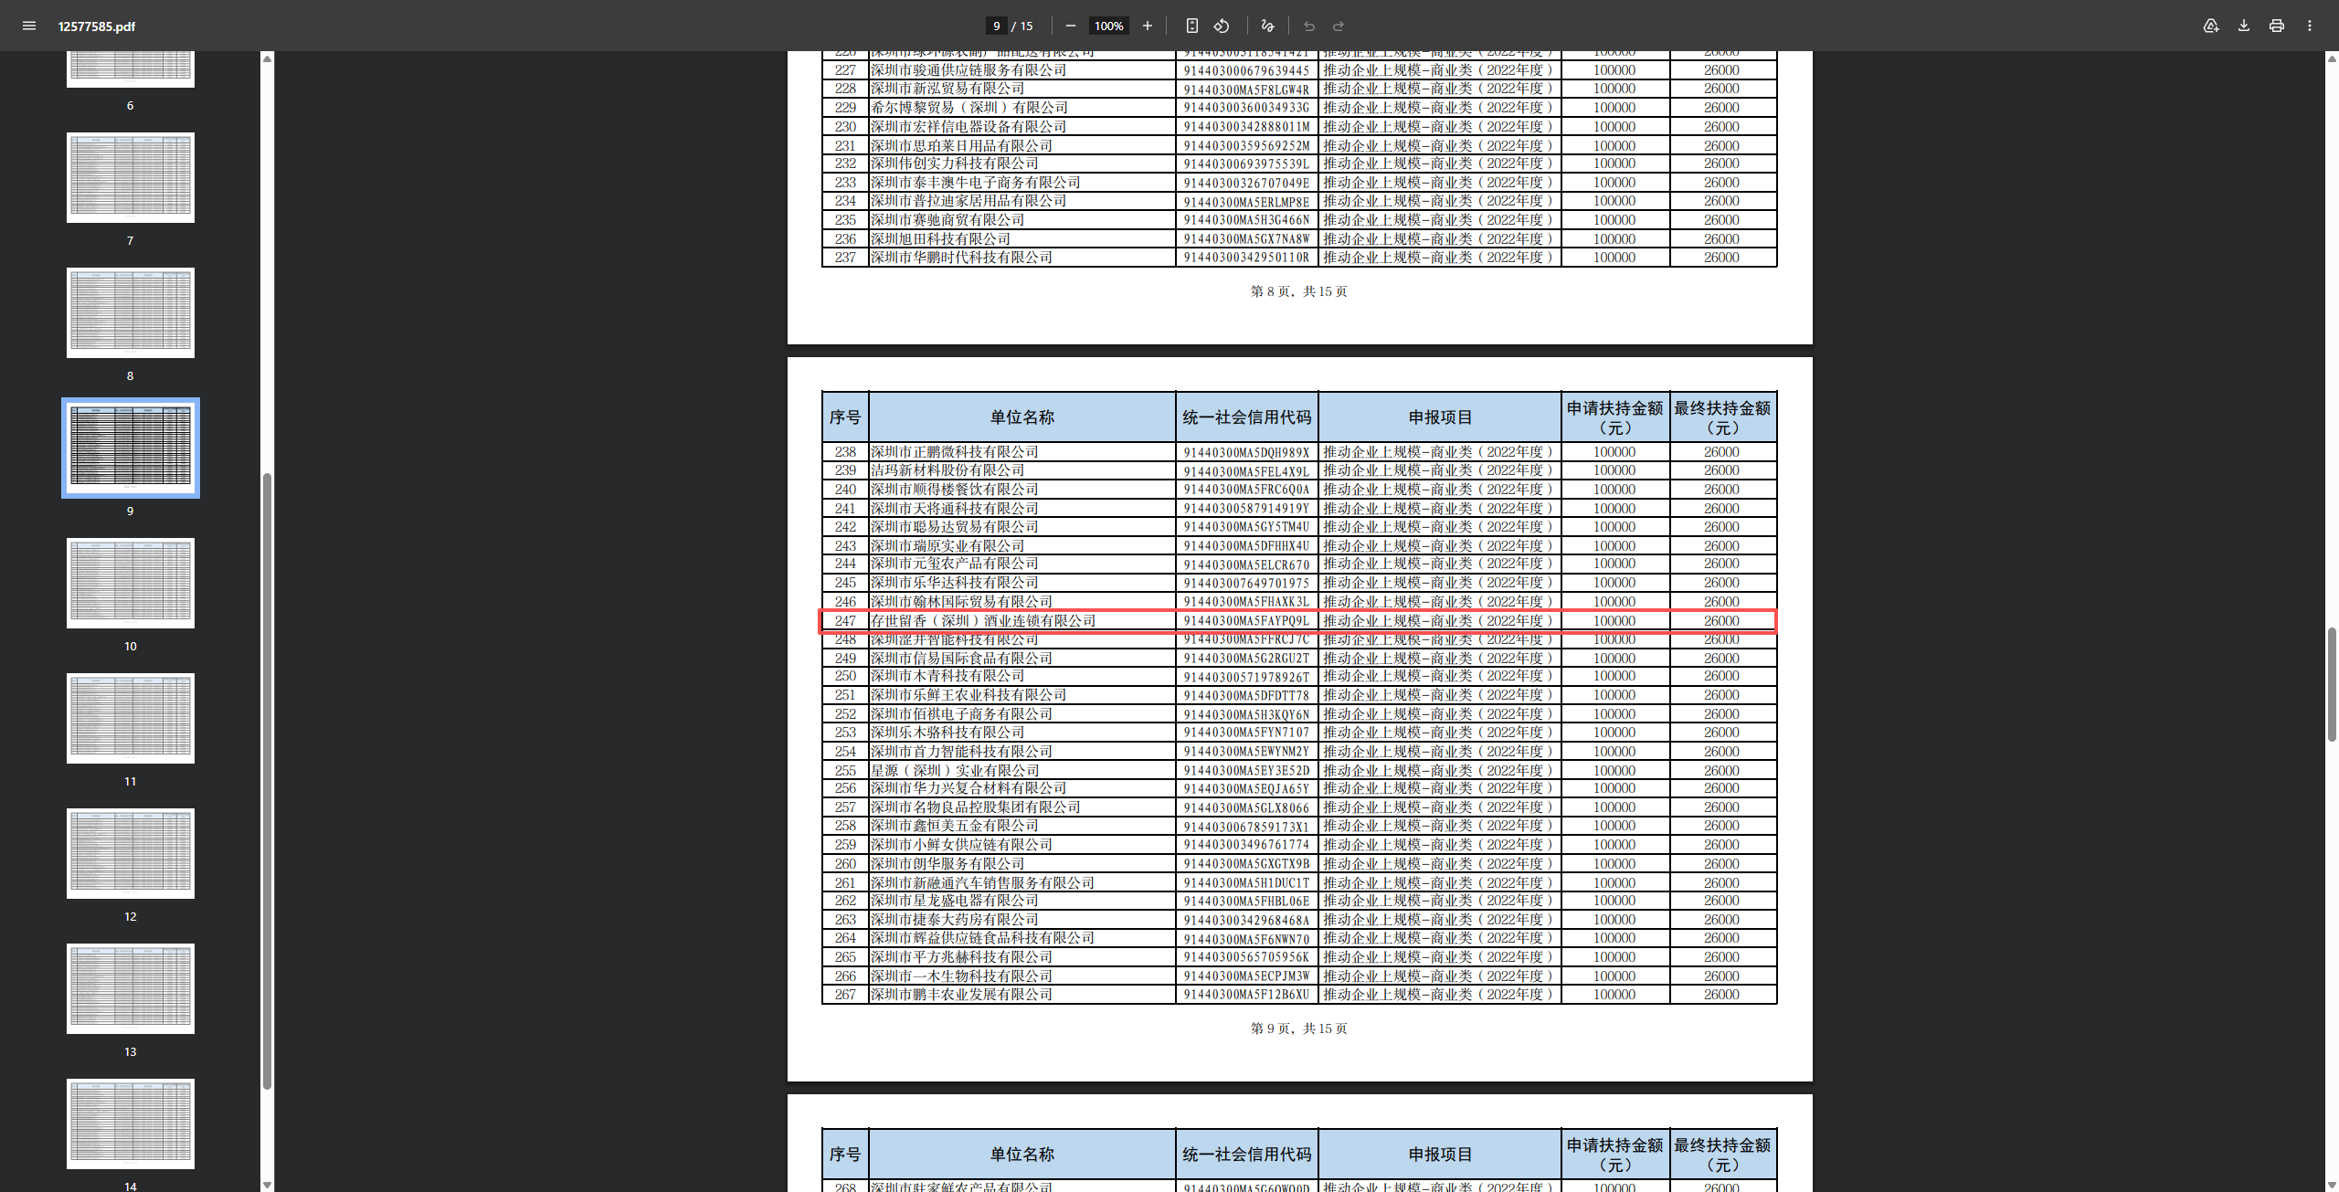Click credit code 91440300342950110R
2339x1192 pixels.
[x=1246, y=258]
